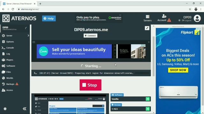Select the DP09 server entry in sidebar
The height and width of the screenshot is (114, 204).
[x=15, y=28]
